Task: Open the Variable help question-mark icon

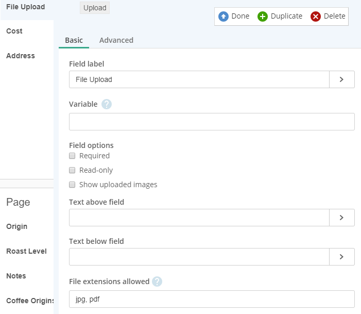Action: click(x=107, y=104)
